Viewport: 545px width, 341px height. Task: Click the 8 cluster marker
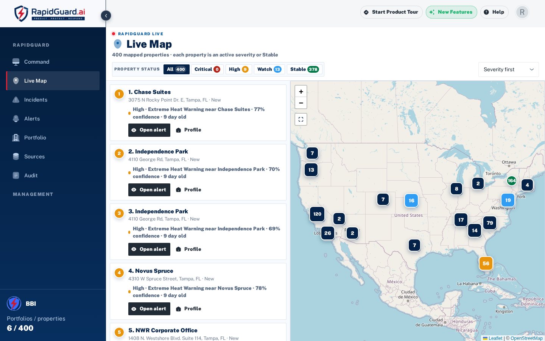(x=456, y=189)
